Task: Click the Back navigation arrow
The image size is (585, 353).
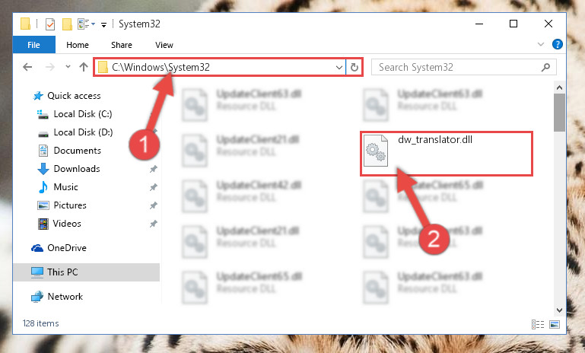Action: click(27, 67)
